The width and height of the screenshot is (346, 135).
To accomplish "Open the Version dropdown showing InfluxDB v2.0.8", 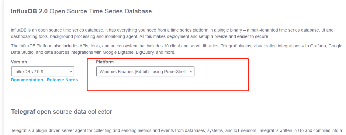I will [40, 72].
